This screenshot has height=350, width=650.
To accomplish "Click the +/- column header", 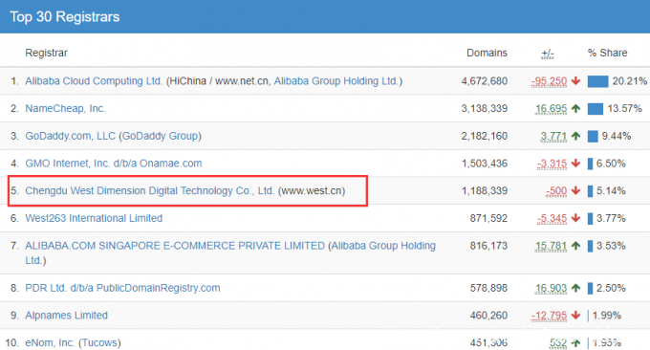I will pyautogui.click(x=548, y=54).
